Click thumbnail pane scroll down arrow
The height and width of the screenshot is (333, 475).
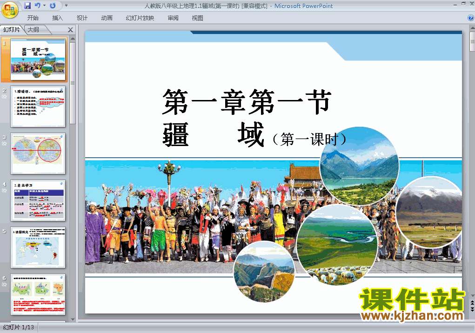pyautogui.click(x=73, y=319)
